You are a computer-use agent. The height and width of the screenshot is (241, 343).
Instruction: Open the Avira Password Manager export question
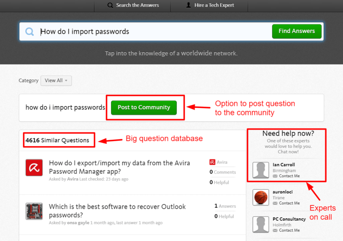tap(119, 167)
